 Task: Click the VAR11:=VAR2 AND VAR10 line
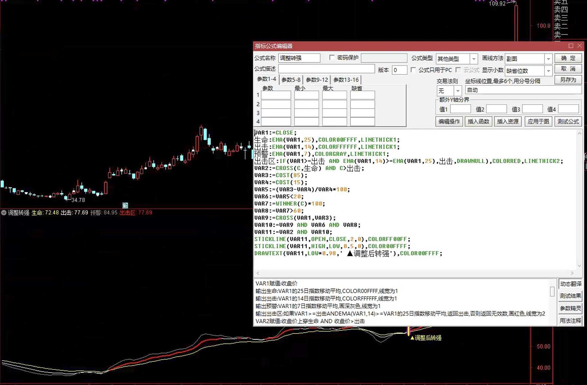tap(293, 232)
